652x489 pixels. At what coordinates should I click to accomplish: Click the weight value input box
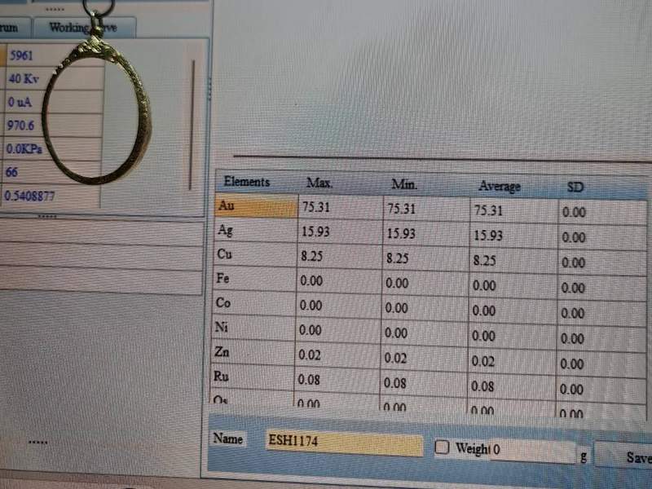coord(534,450)
